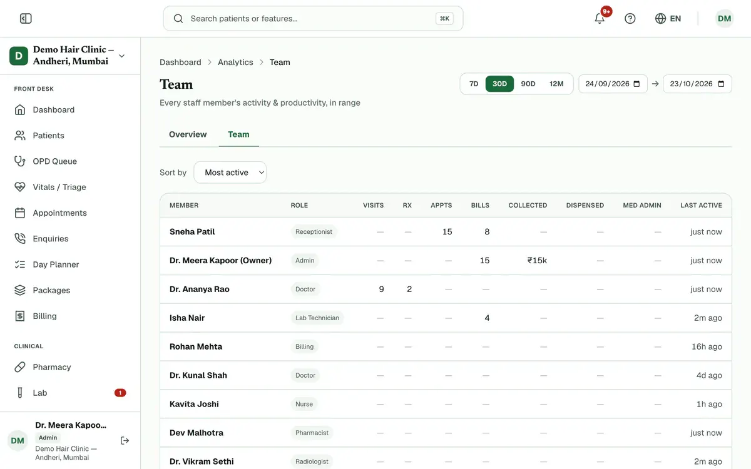This screenshot has height=469, width=751.
Task: Click the COLLECTED column header
Action: [528, 205]
